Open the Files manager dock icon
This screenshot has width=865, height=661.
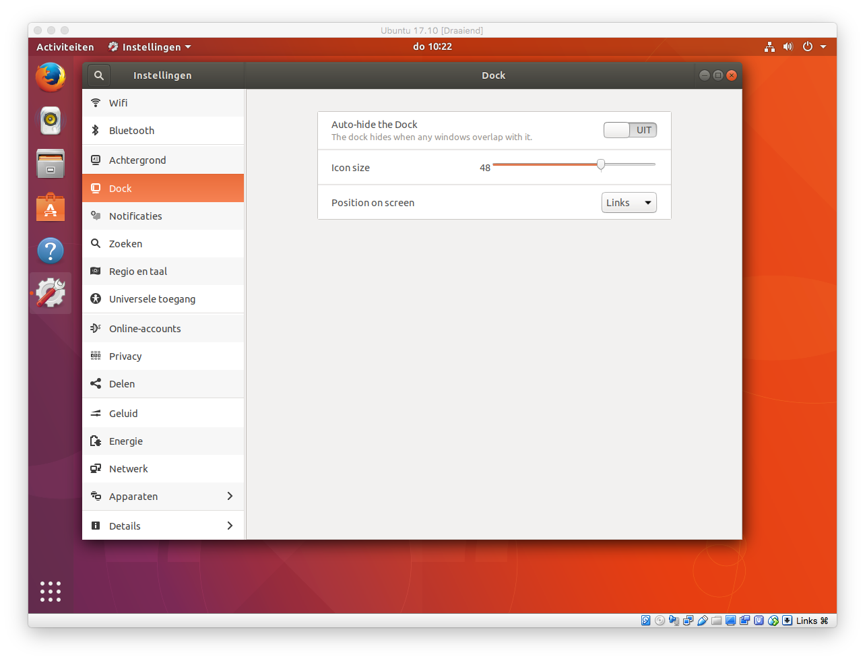click(x=51, y=164)
